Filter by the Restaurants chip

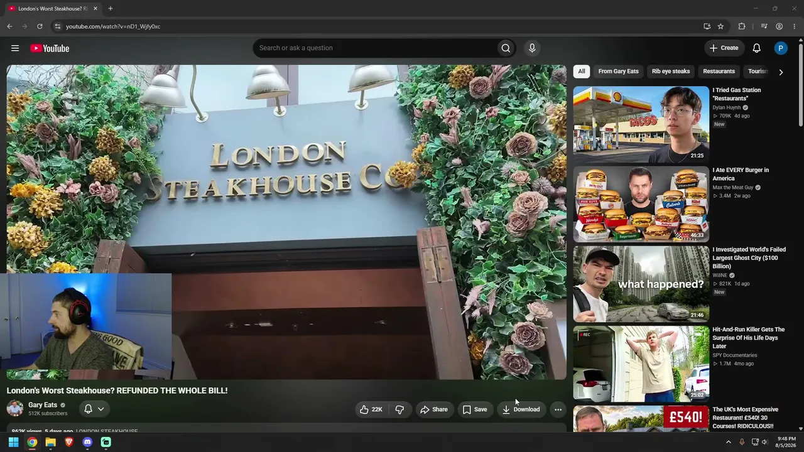pyautogui.click(x=719, y=72)
